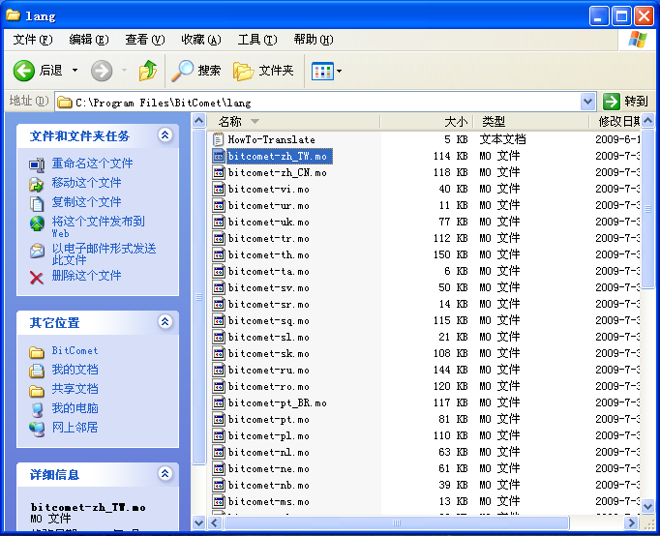660x536 pixels.
Task: Select the file named bitcomet-th.mo
Action: pyautogui.click(x=268, y=254)
